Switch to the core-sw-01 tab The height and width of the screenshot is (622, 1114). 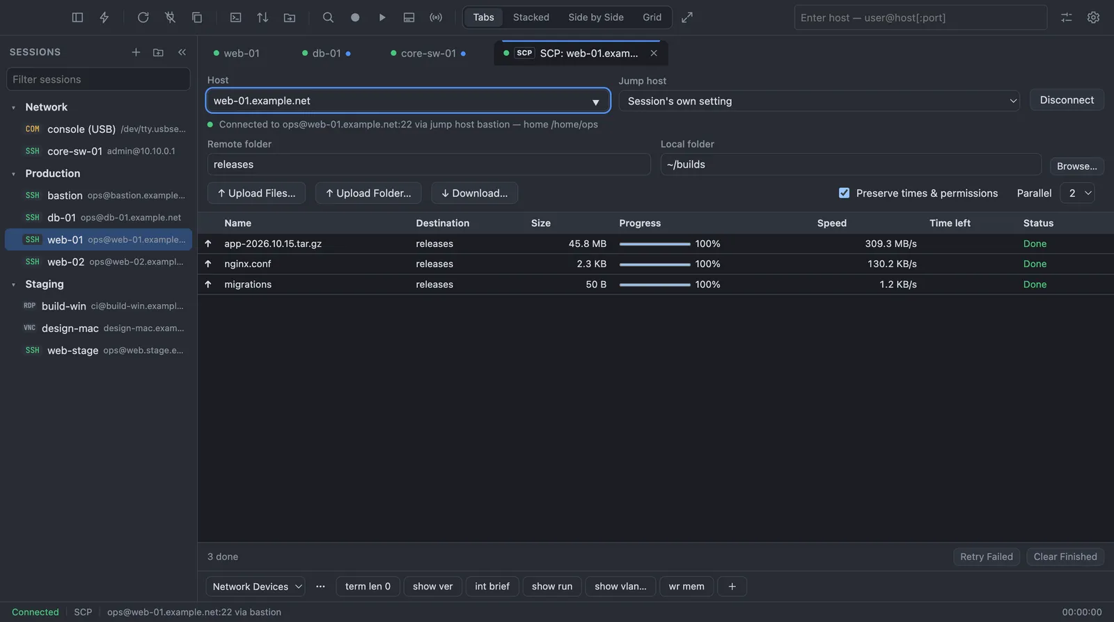pos(428,54)
